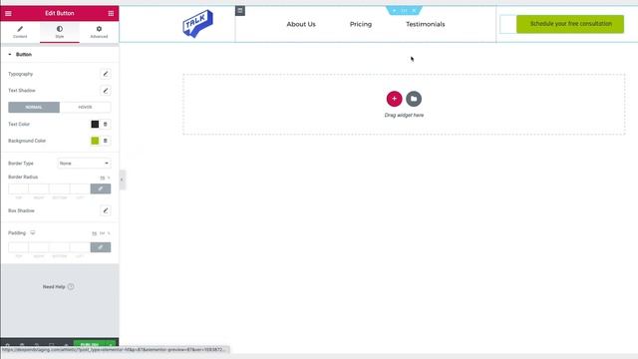Toggle Padding linked values
This screenshot has width=638, height=359.
[101, 247]
